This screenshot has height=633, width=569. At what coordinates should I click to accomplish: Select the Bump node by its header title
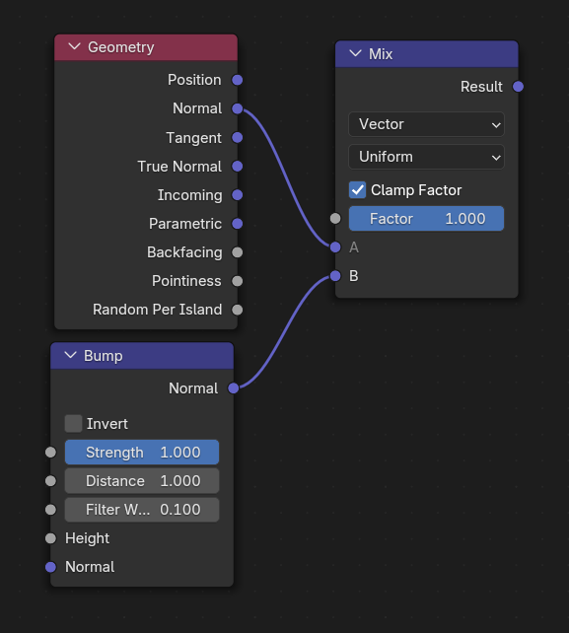pos(103,356)
